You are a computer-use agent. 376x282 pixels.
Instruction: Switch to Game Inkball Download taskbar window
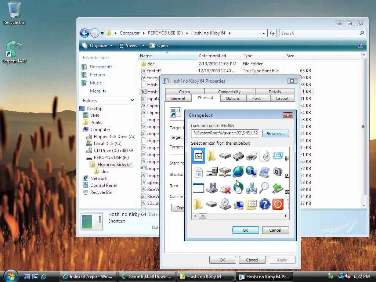pos(146,276)
